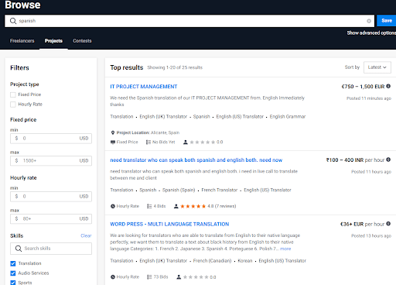396x285 pixels.
Task: Check the Hourly Rate project type
Action: pos(13,105)
